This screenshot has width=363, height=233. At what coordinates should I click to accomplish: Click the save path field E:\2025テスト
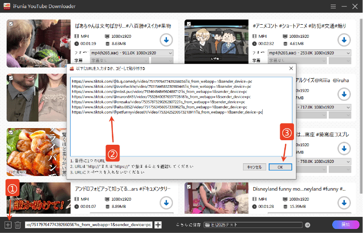[x=253, y=224]
